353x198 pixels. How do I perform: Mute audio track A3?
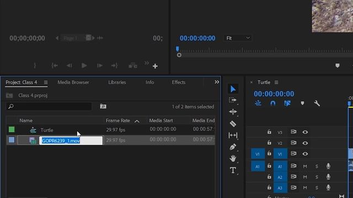305,188
